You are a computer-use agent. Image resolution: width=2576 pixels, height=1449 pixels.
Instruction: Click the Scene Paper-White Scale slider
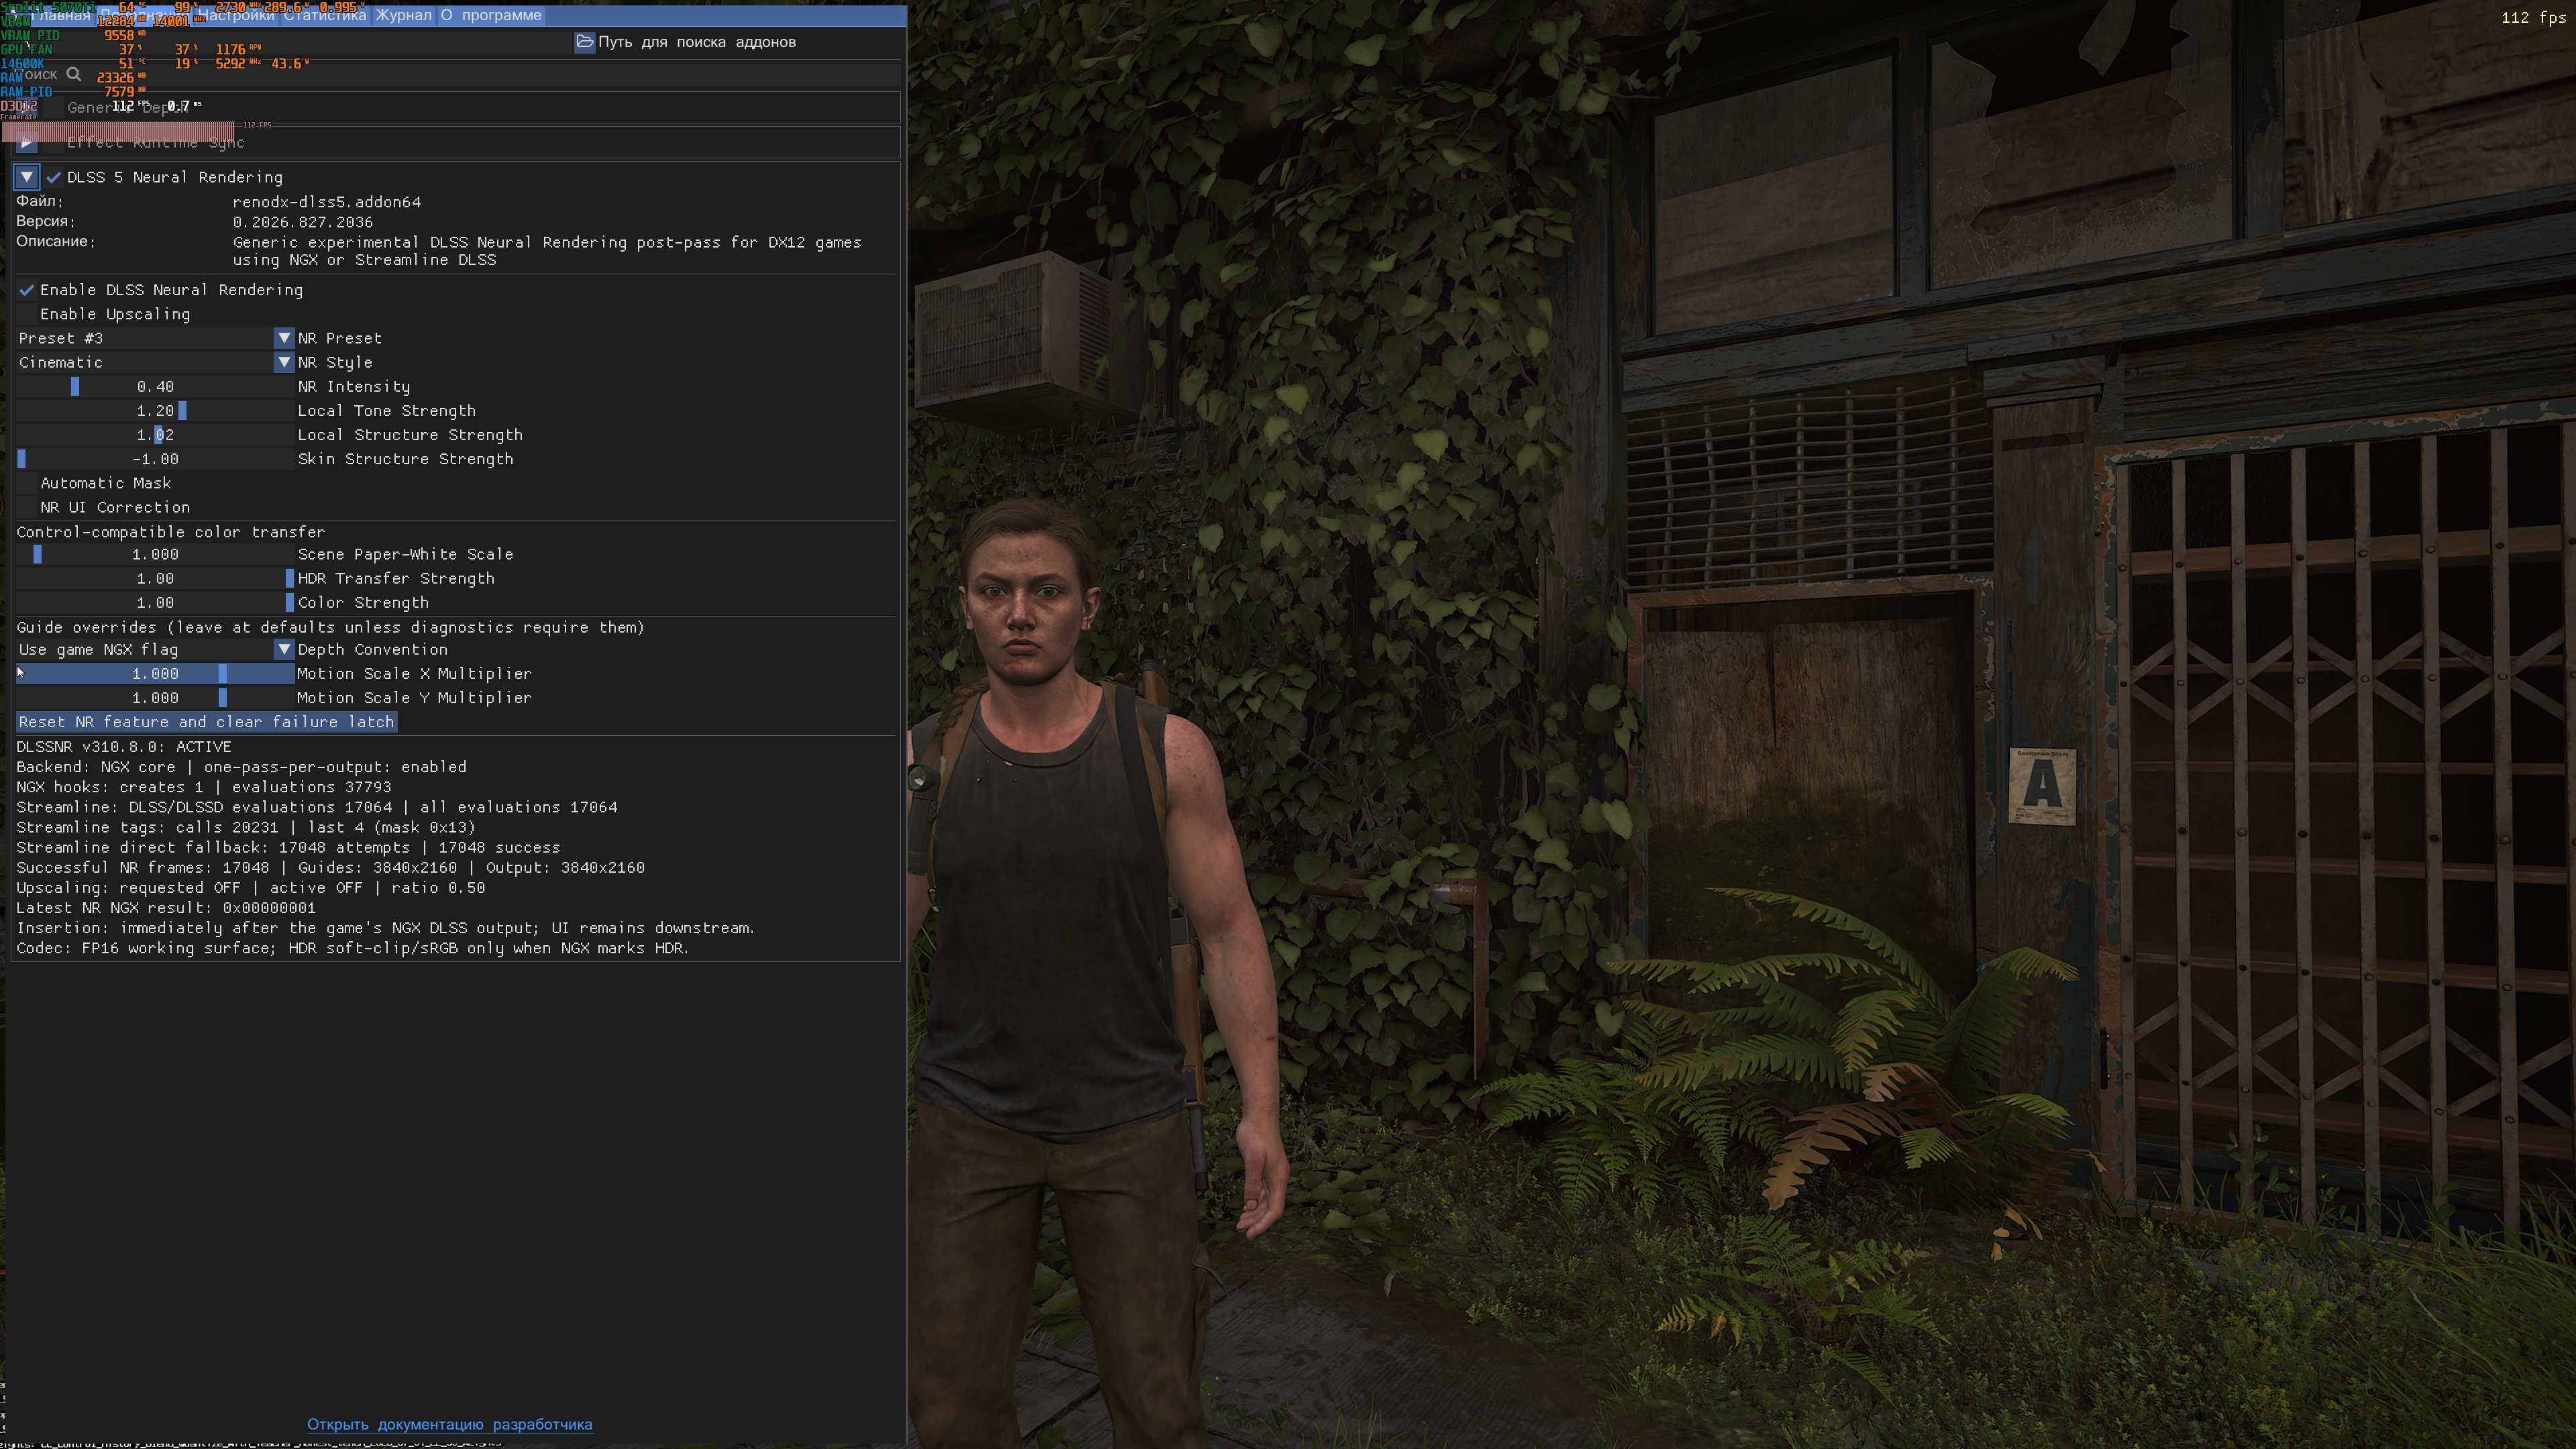tap(155, 554)
